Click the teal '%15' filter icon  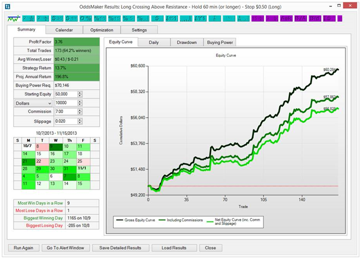pyautogui.click(x=114, y=18)
